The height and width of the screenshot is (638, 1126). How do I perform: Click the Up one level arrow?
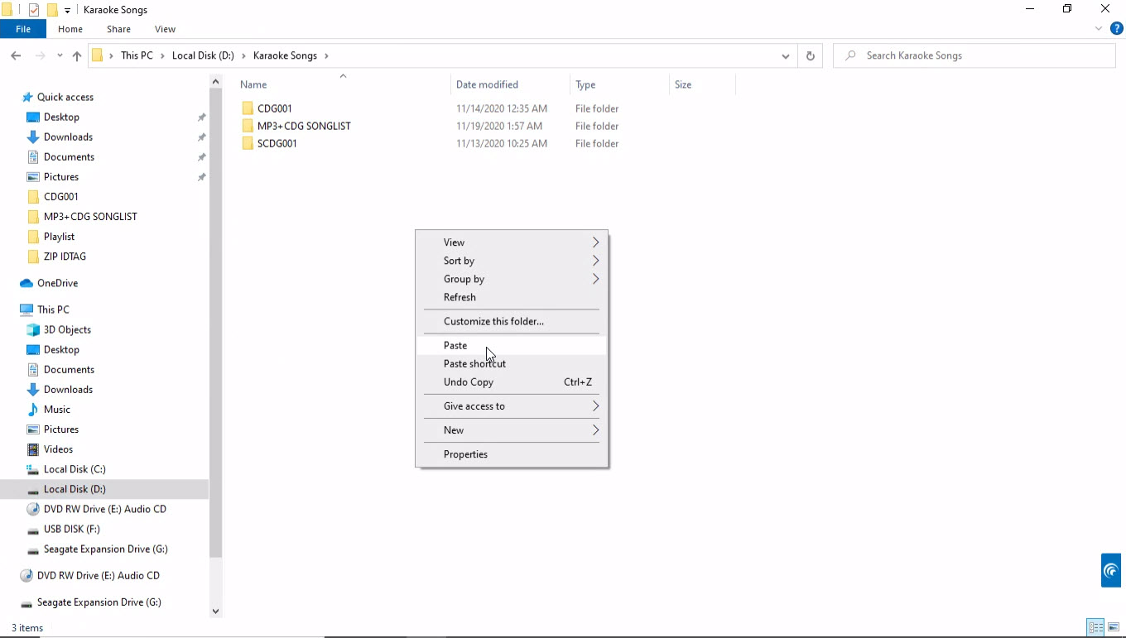pyautogui.click(x=77, y=55)
